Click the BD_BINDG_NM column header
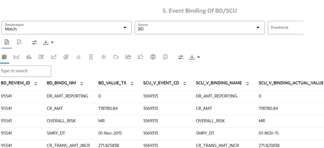The height and width of the screenshot is (148, 324). tap(61, 83)
